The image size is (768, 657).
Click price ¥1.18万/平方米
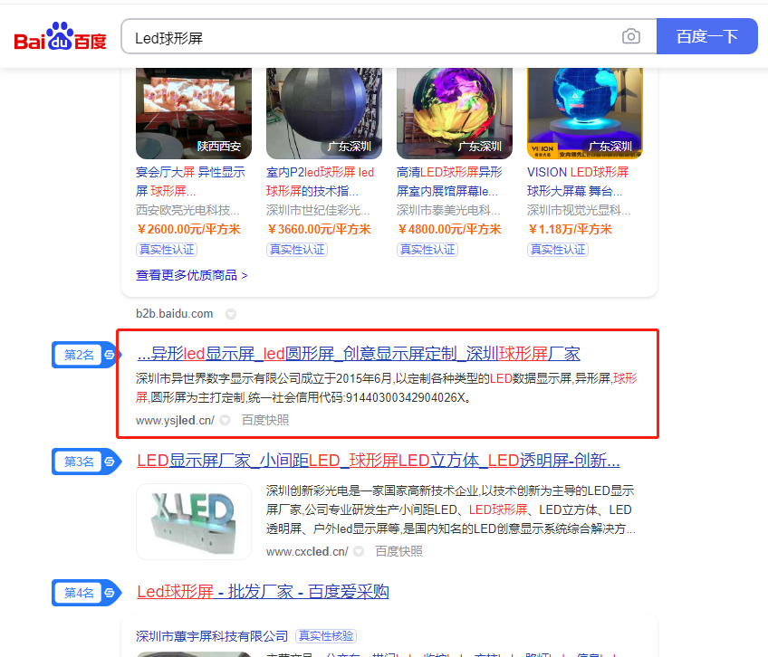coord(571,229)
